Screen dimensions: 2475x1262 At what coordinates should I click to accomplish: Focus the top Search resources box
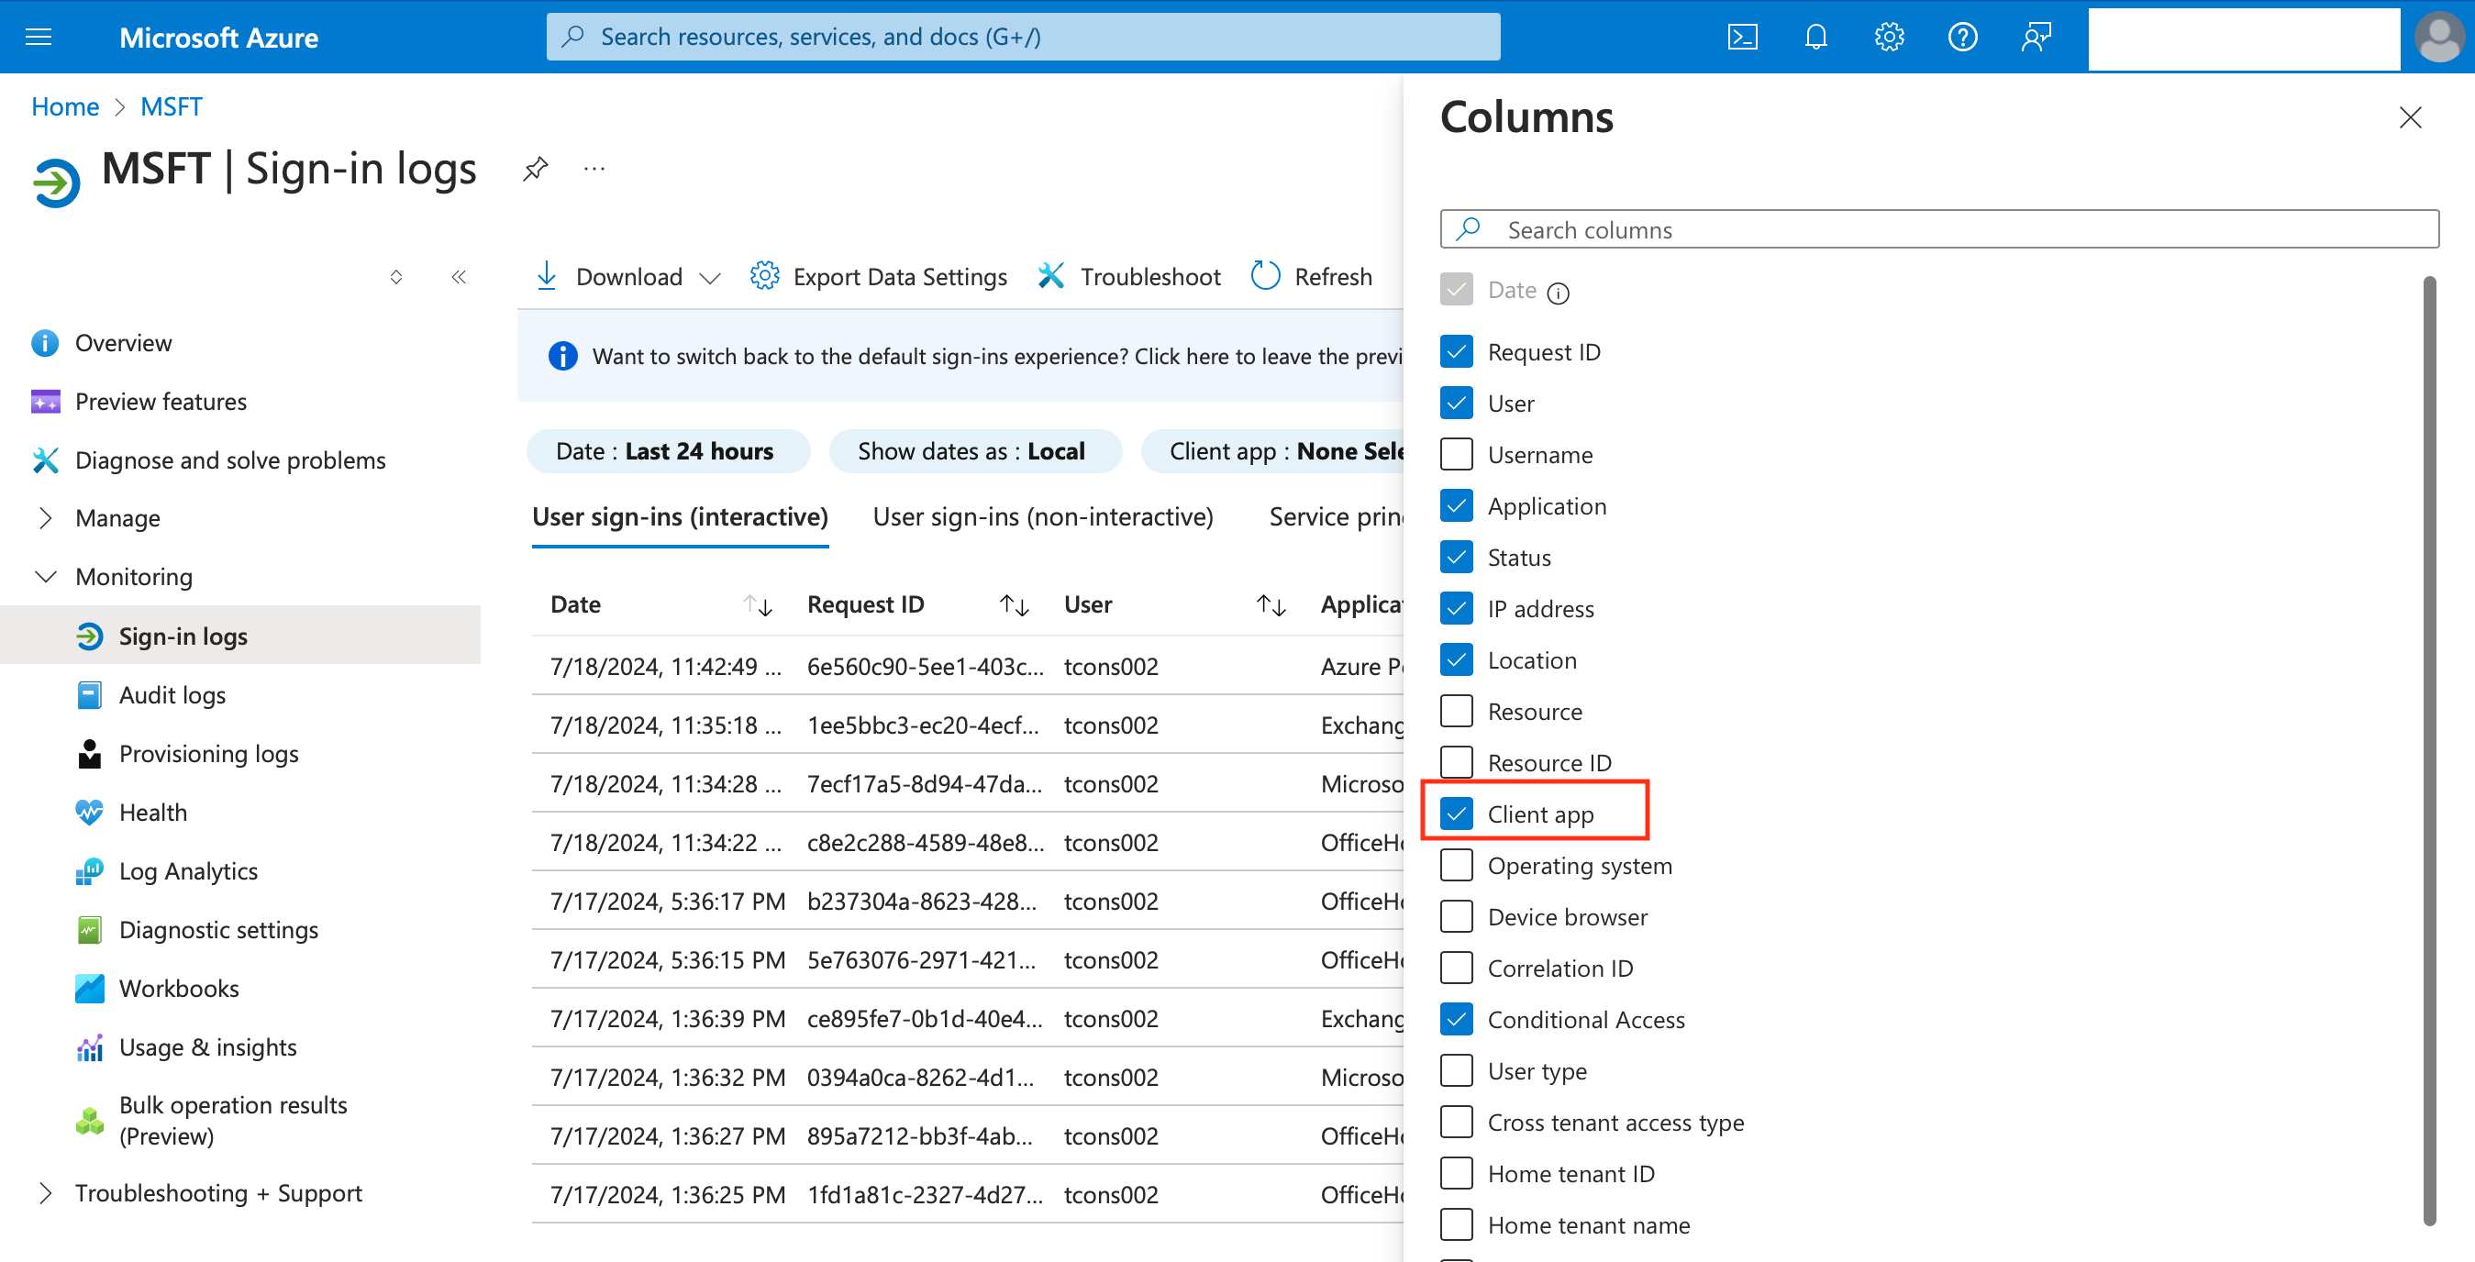coord(1023,37)
